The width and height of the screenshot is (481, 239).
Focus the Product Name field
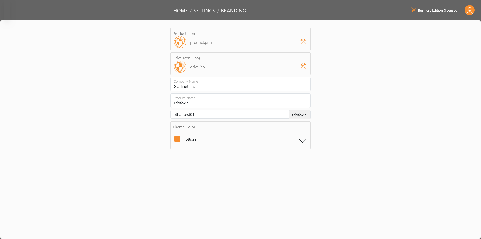coord(241,101)
